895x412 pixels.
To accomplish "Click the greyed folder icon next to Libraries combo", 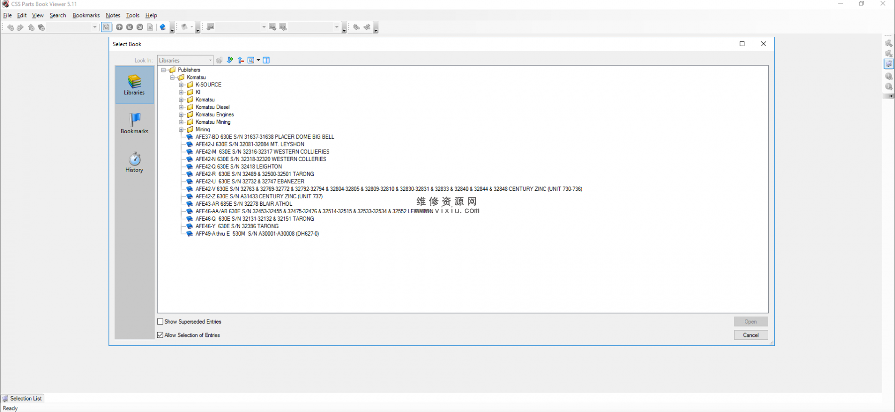I will [x=219, y=60].
